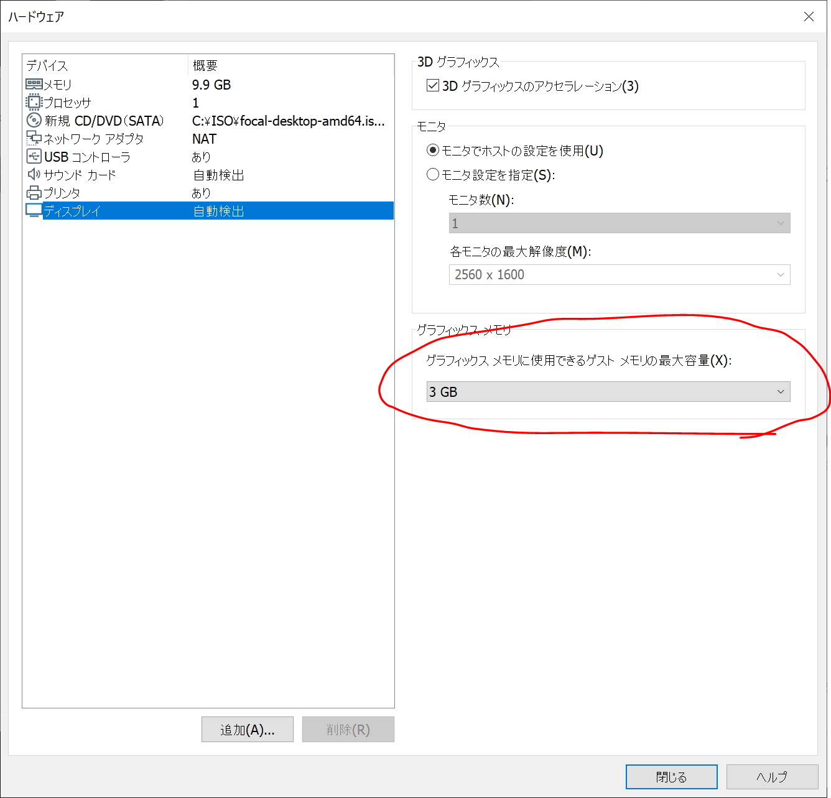Viewport: 831px width, 798px height.
Task: Click the NAT summary value
Action: pos(204,139)
